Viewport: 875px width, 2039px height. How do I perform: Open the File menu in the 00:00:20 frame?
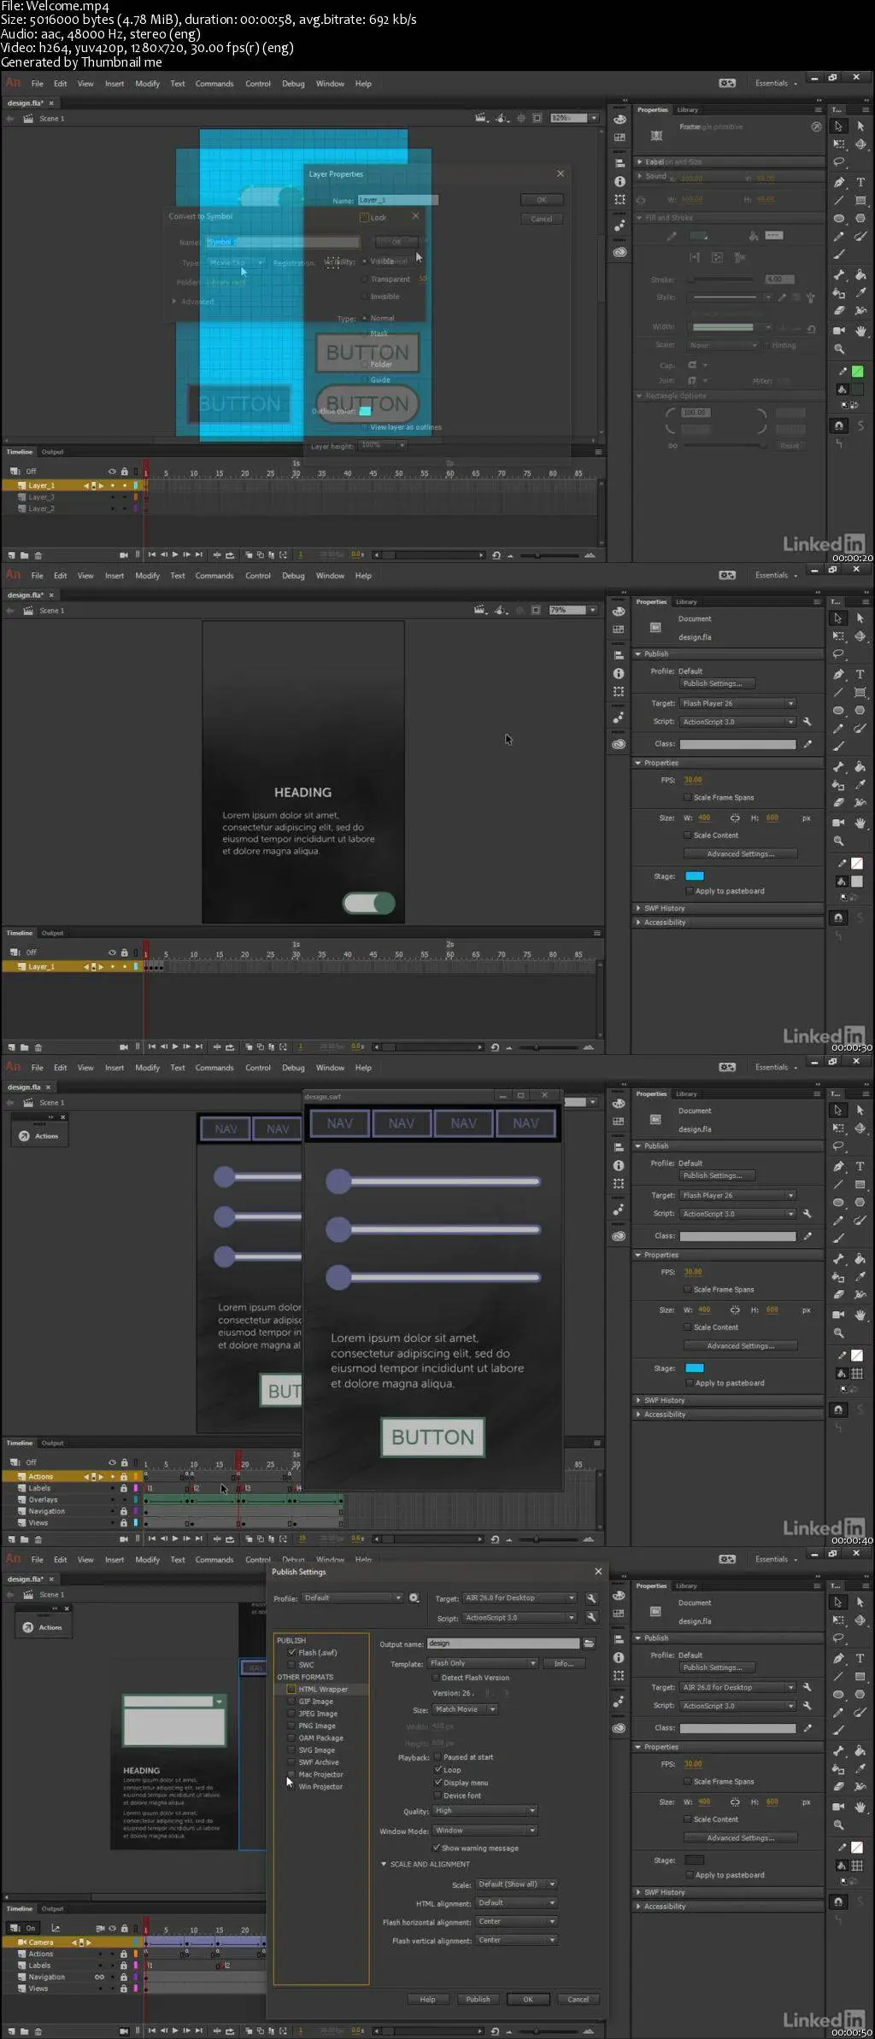point(37,84)
